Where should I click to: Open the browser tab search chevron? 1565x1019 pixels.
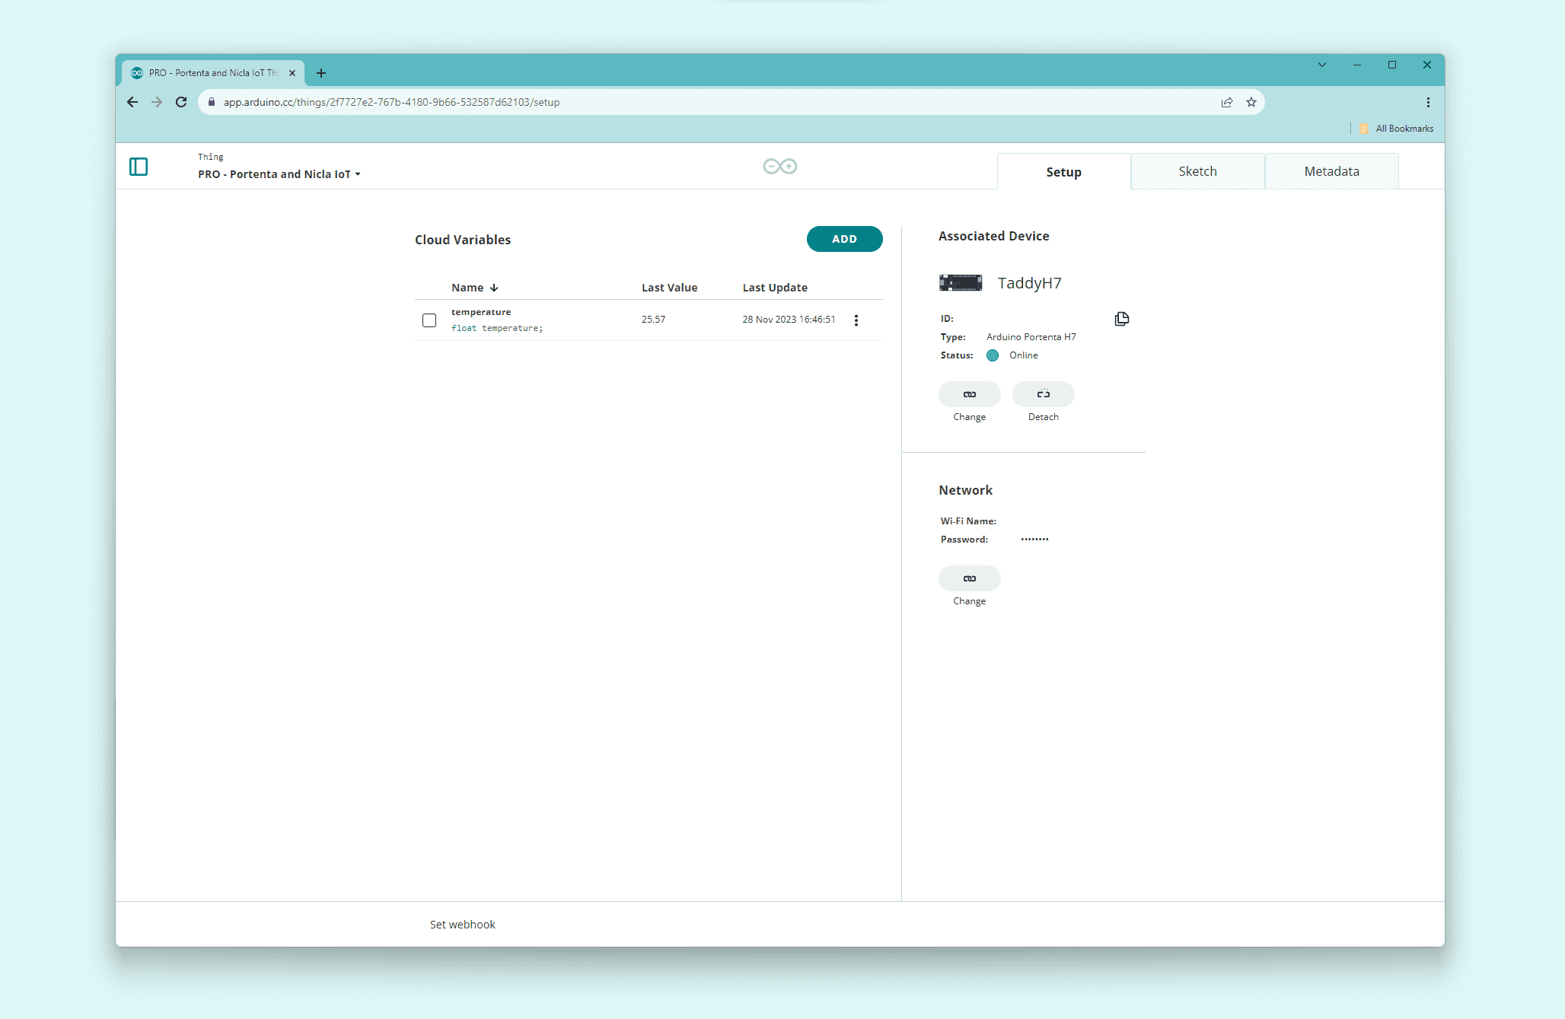tap(1322, 65)
